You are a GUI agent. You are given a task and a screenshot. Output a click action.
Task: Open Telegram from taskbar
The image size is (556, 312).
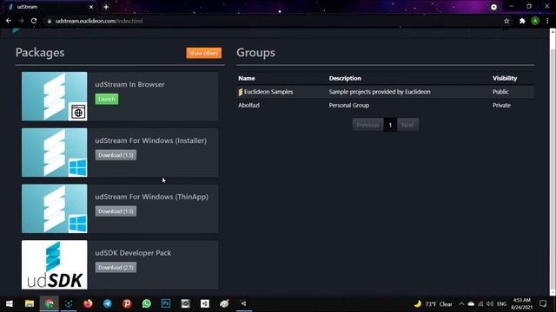pyautogui.click(x=108, y=303)
